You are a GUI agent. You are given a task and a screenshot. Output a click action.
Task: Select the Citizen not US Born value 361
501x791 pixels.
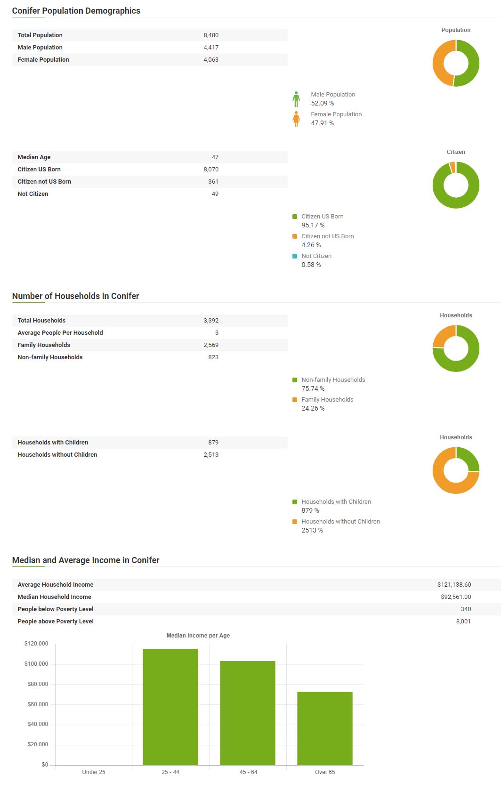[213, 182]
